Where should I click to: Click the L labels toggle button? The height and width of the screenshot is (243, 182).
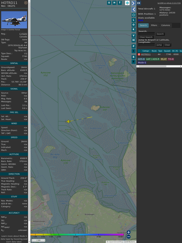(133, 20)
